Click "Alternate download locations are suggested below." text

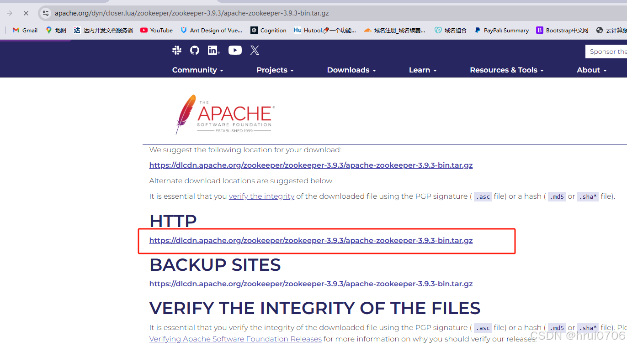tap(241, 181)
